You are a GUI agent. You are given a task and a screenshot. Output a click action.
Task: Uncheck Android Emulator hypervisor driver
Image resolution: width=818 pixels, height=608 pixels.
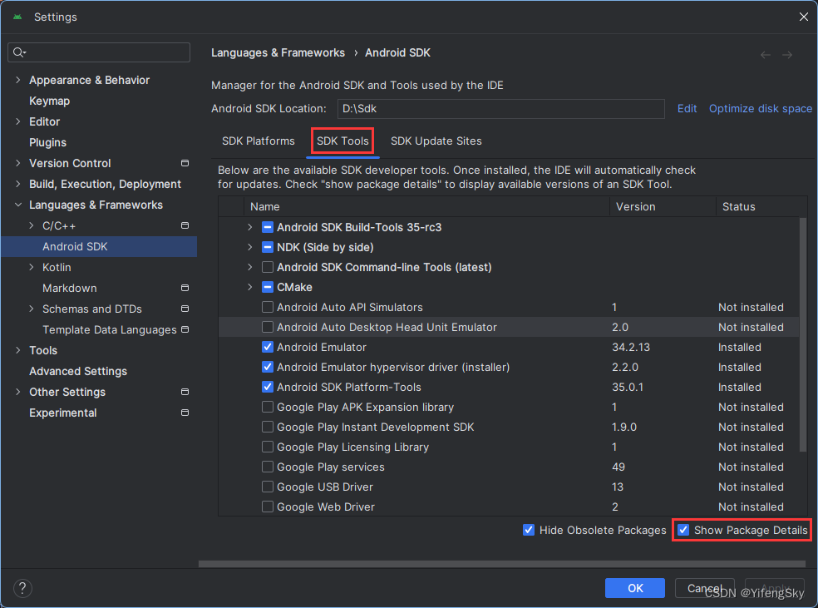point(268,368)
